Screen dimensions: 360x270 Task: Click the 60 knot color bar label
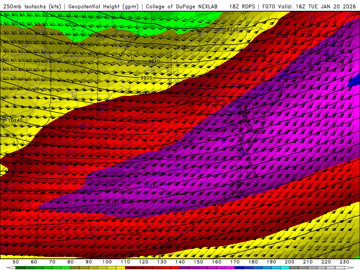[34, 262]
